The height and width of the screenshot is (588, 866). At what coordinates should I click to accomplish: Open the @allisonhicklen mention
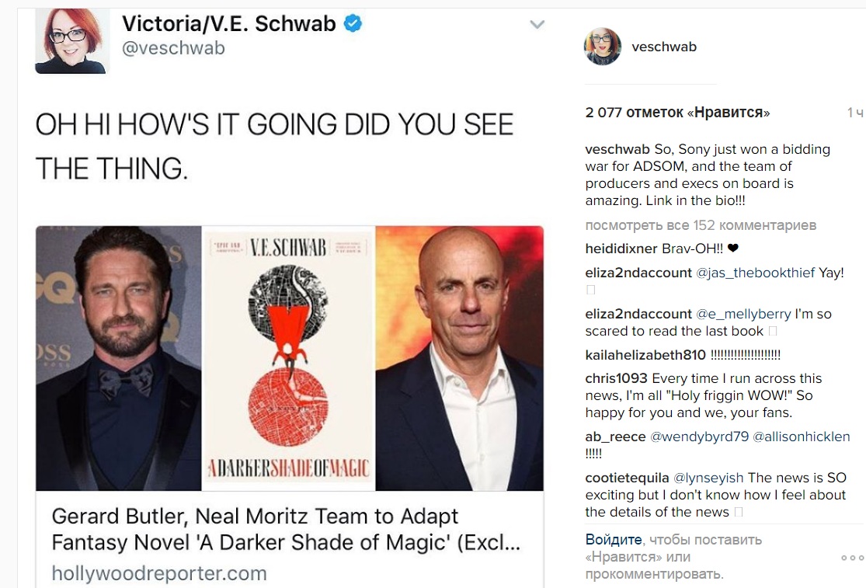pos(802,437)
